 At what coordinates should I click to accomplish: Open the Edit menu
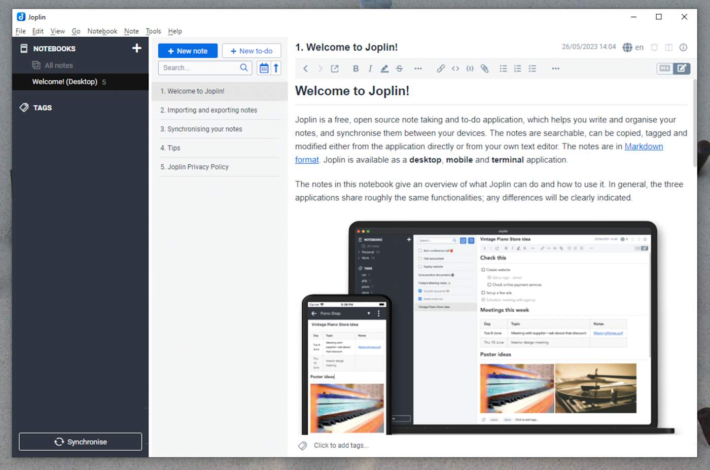[38, 31]
